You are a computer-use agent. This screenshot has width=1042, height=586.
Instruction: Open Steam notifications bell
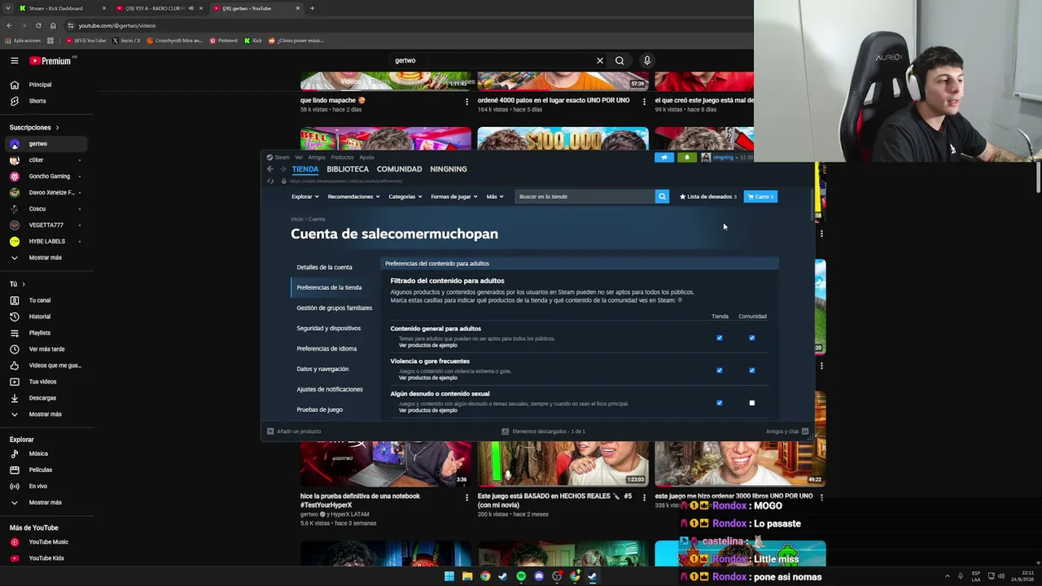[687, 157]
